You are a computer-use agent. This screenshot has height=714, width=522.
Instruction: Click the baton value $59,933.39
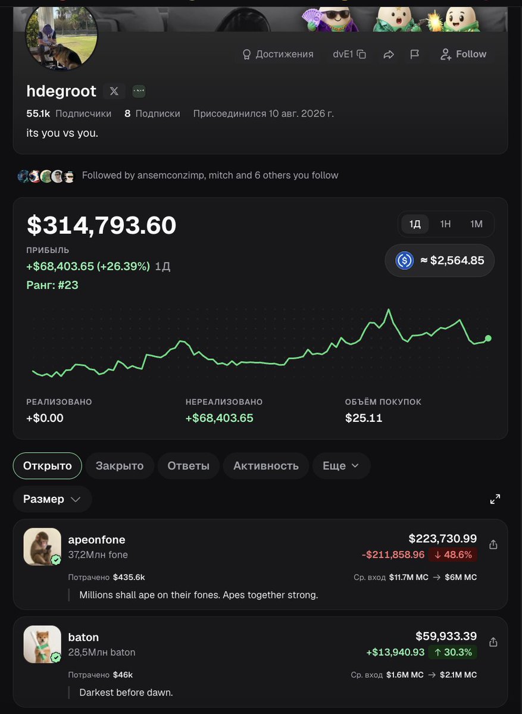[x=446, y=636]
